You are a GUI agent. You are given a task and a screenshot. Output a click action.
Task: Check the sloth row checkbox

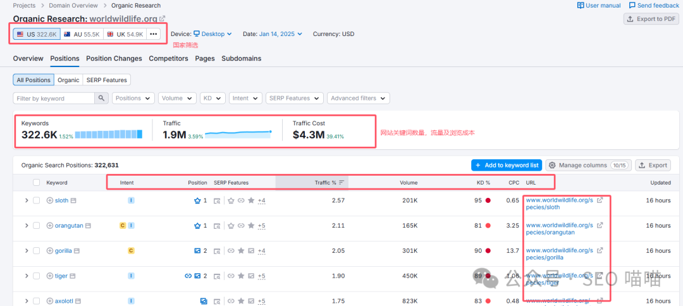37,200
